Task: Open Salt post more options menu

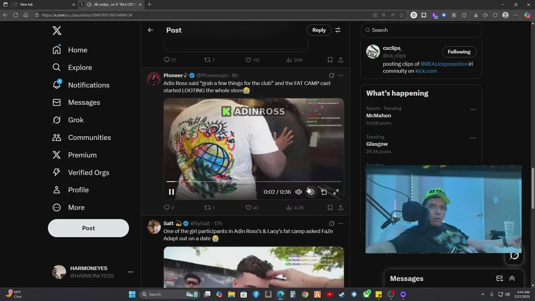Action: coord(341,224)
